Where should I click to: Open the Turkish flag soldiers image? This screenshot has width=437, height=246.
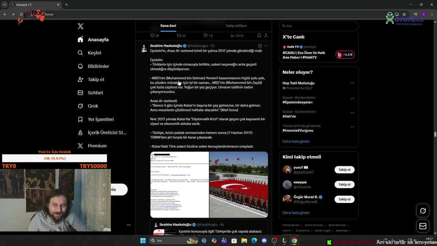239,184
